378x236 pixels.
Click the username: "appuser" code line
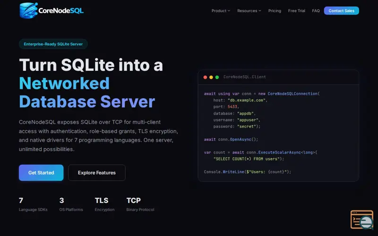(x=237, y=120)
